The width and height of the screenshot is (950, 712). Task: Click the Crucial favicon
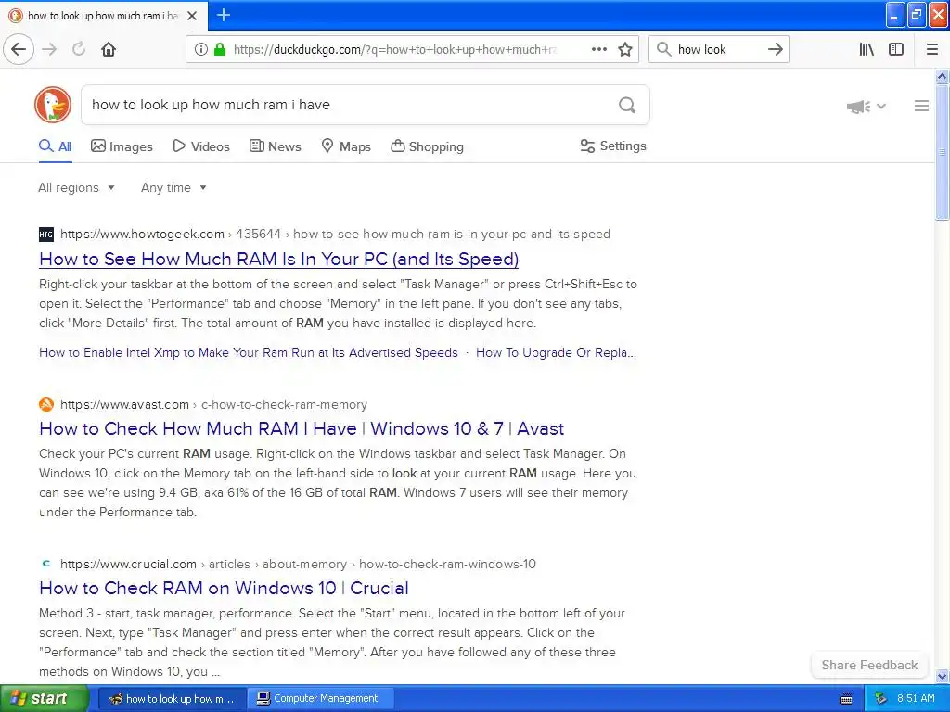(x=46, y=563)
